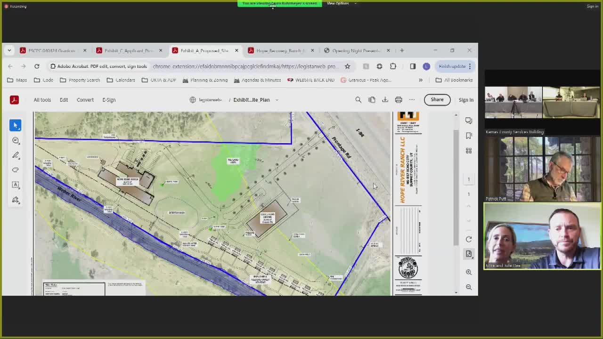
Task: Search the PDF with the magnifier icon
Action: pos(358,100)
